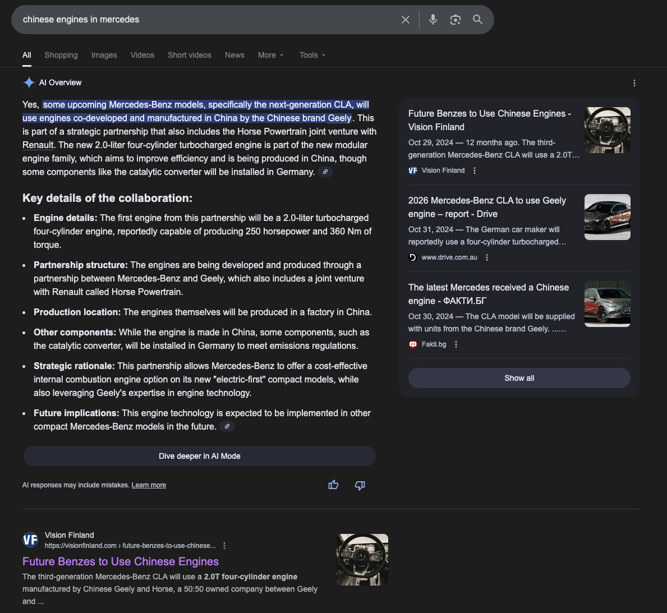Click the 'Engine details:' bullet label
Screen dimensions: 667x613
[66, 218]
